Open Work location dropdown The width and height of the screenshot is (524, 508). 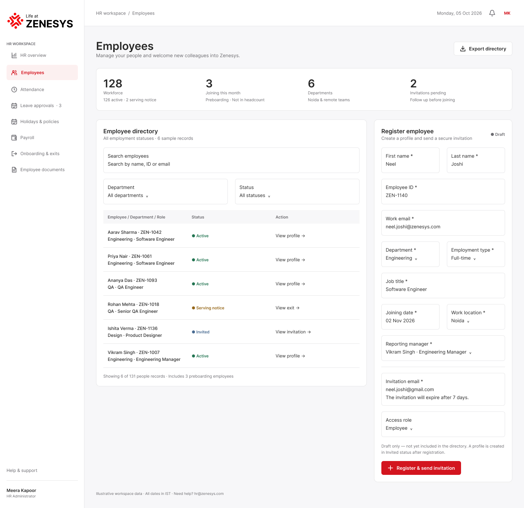point(476,317)
